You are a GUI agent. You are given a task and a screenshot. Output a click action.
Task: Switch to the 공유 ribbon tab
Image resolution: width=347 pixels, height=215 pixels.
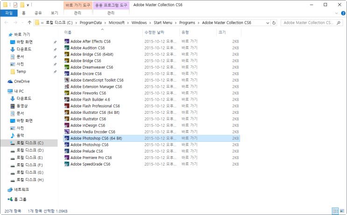(38, 13)
